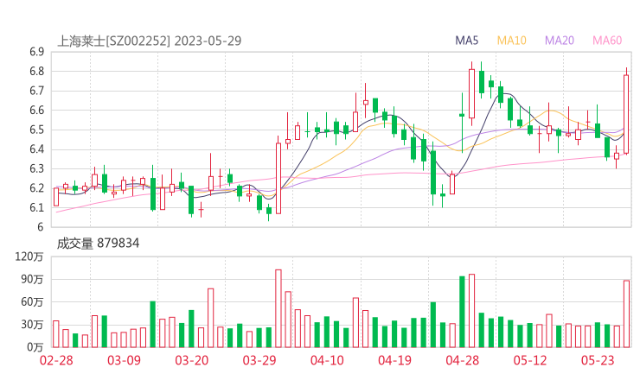Click the 03-29 date axis label
Viewport: 640px width, 380px height.
point(259,360)
